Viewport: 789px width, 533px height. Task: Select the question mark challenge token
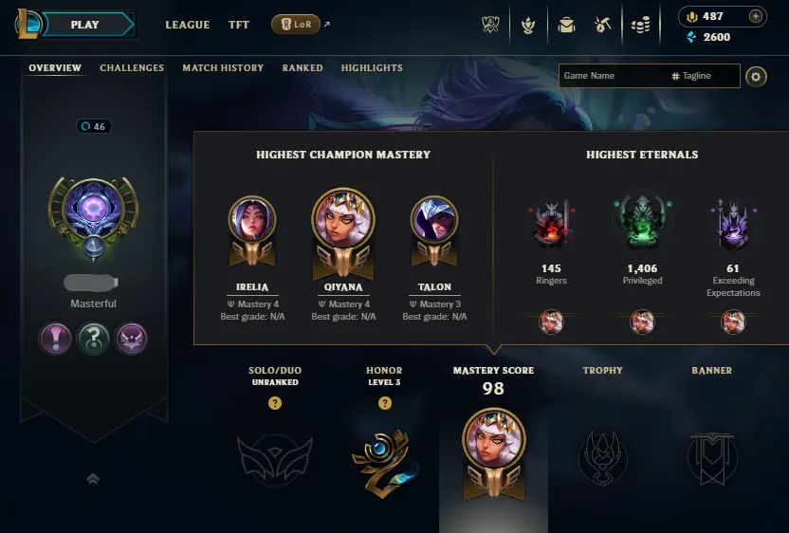[93, 339]
